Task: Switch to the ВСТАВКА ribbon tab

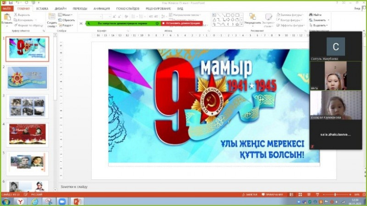Action: [x=42, y=8]
